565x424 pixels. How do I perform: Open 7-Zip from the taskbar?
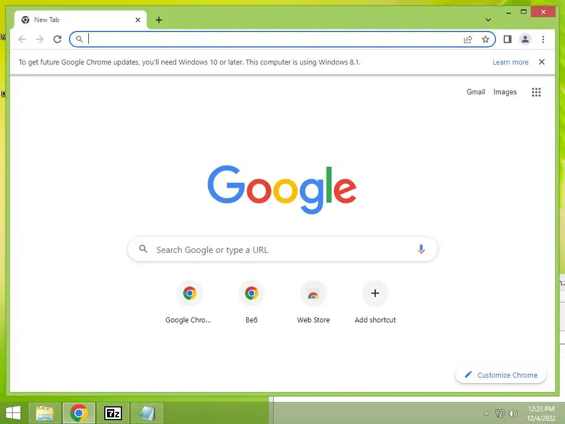tap(113, 413)
